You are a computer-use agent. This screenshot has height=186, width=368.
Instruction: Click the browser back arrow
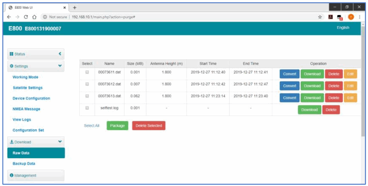tap(9, 17)
